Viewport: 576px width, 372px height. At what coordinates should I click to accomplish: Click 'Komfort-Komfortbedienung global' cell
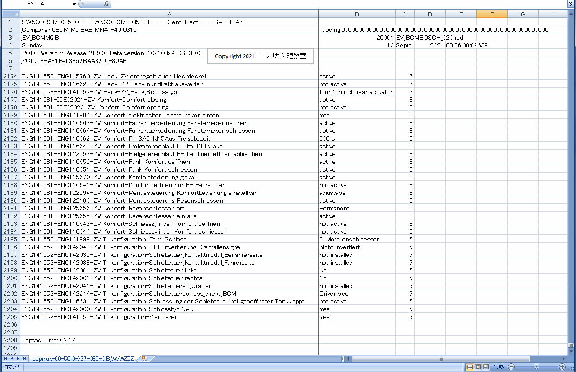tap(169, 177)
